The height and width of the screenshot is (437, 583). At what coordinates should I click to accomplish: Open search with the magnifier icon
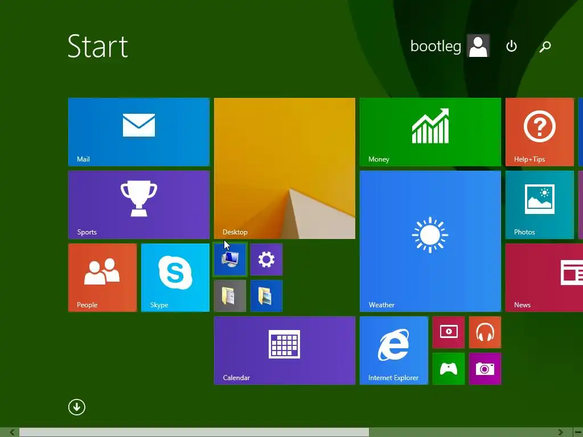pyautogui.click(x=545, y=47)
